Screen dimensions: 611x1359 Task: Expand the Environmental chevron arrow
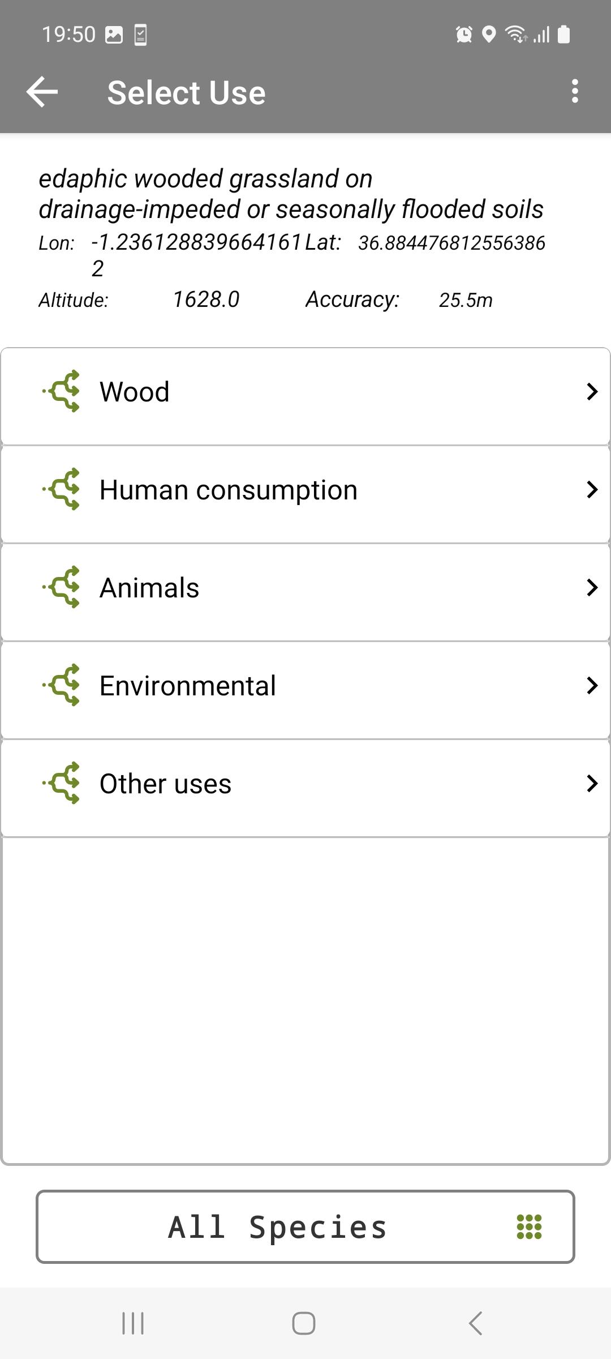click(592, 685)
